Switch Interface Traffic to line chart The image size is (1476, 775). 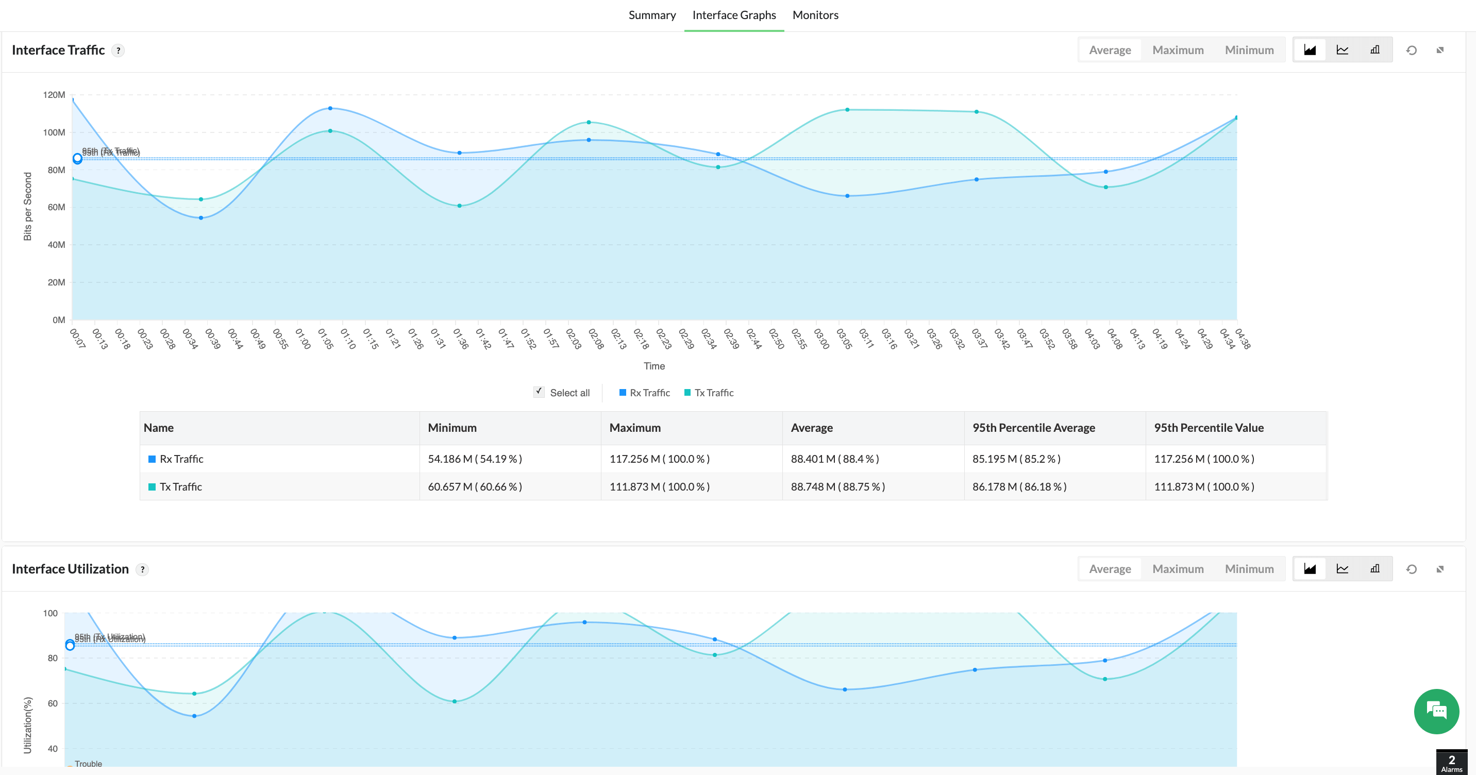pos(1343,50)
